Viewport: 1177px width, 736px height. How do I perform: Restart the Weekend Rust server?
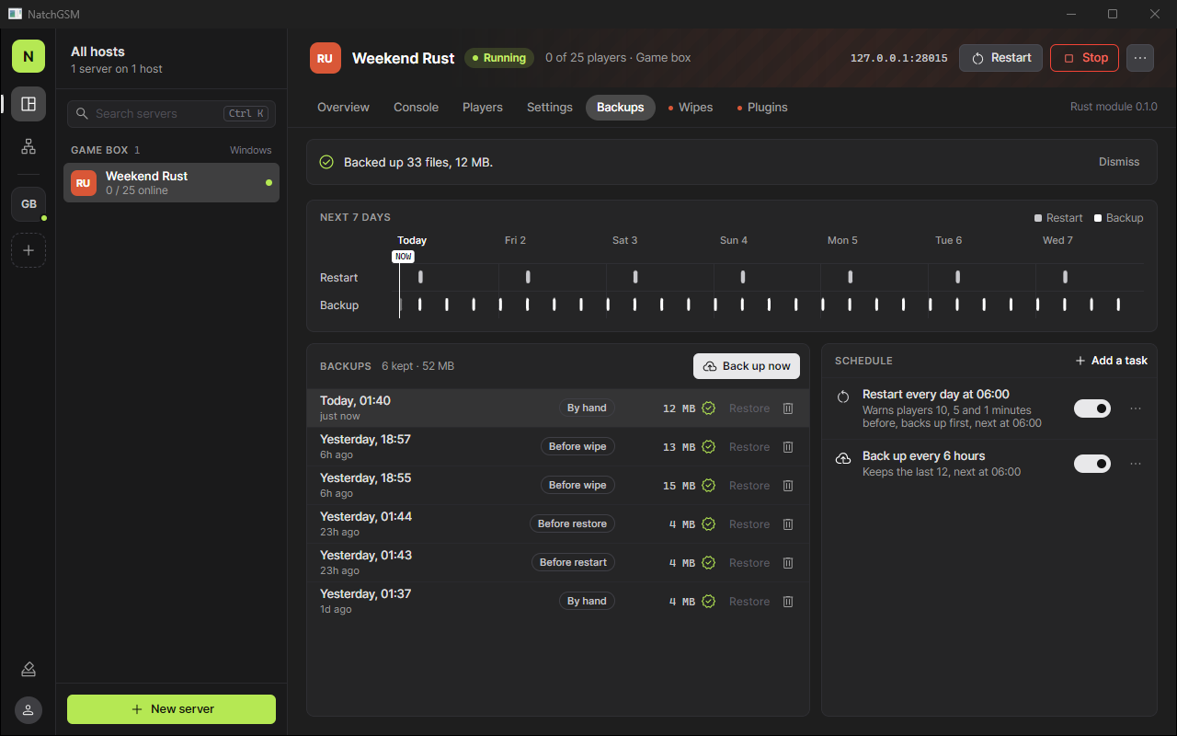[x=1001, y=58]
